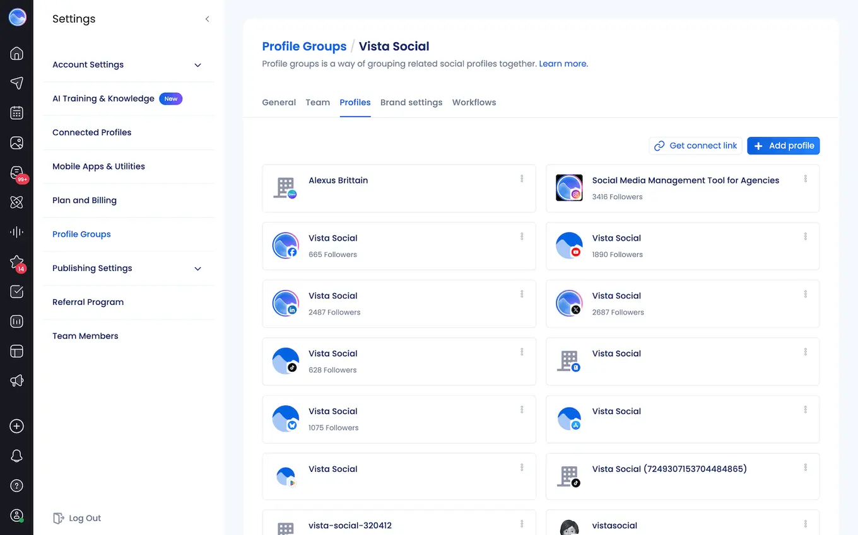Open the megaphone advocacy icon
858x535 pixels.
[x=16, y=381]
